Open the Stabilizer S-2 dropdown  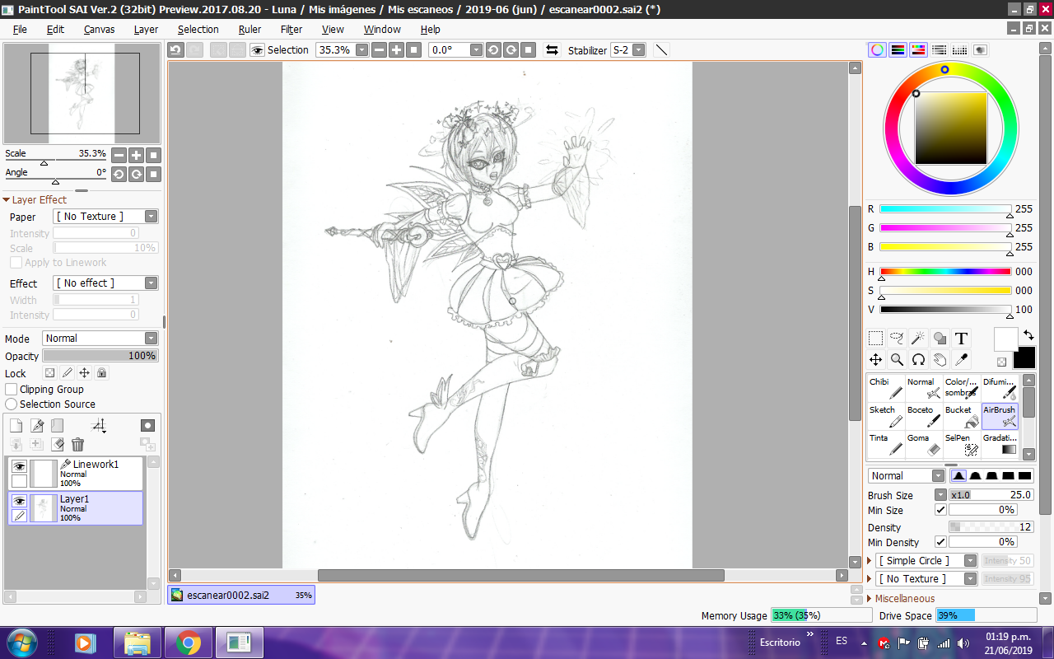pyautogui.click(x=639, y=50)
